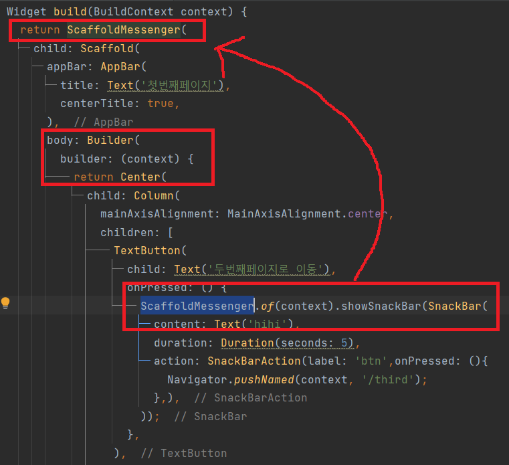Screen dimensions: 509x465
Task: Click 'centerTitle: true,' line
Action: (120, 103)
